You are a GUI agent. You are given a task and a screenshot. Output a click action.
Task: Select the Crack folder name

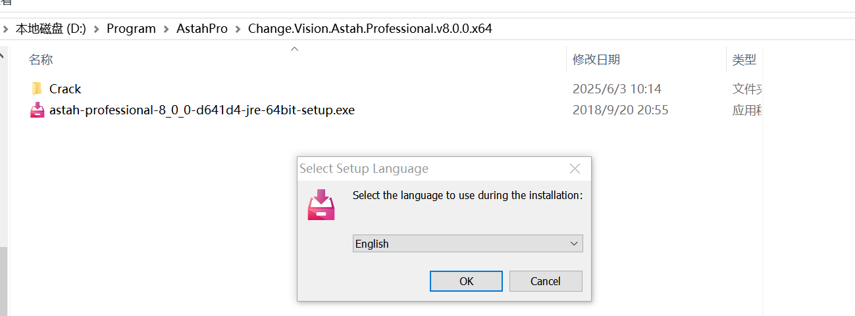coord(65,89)
